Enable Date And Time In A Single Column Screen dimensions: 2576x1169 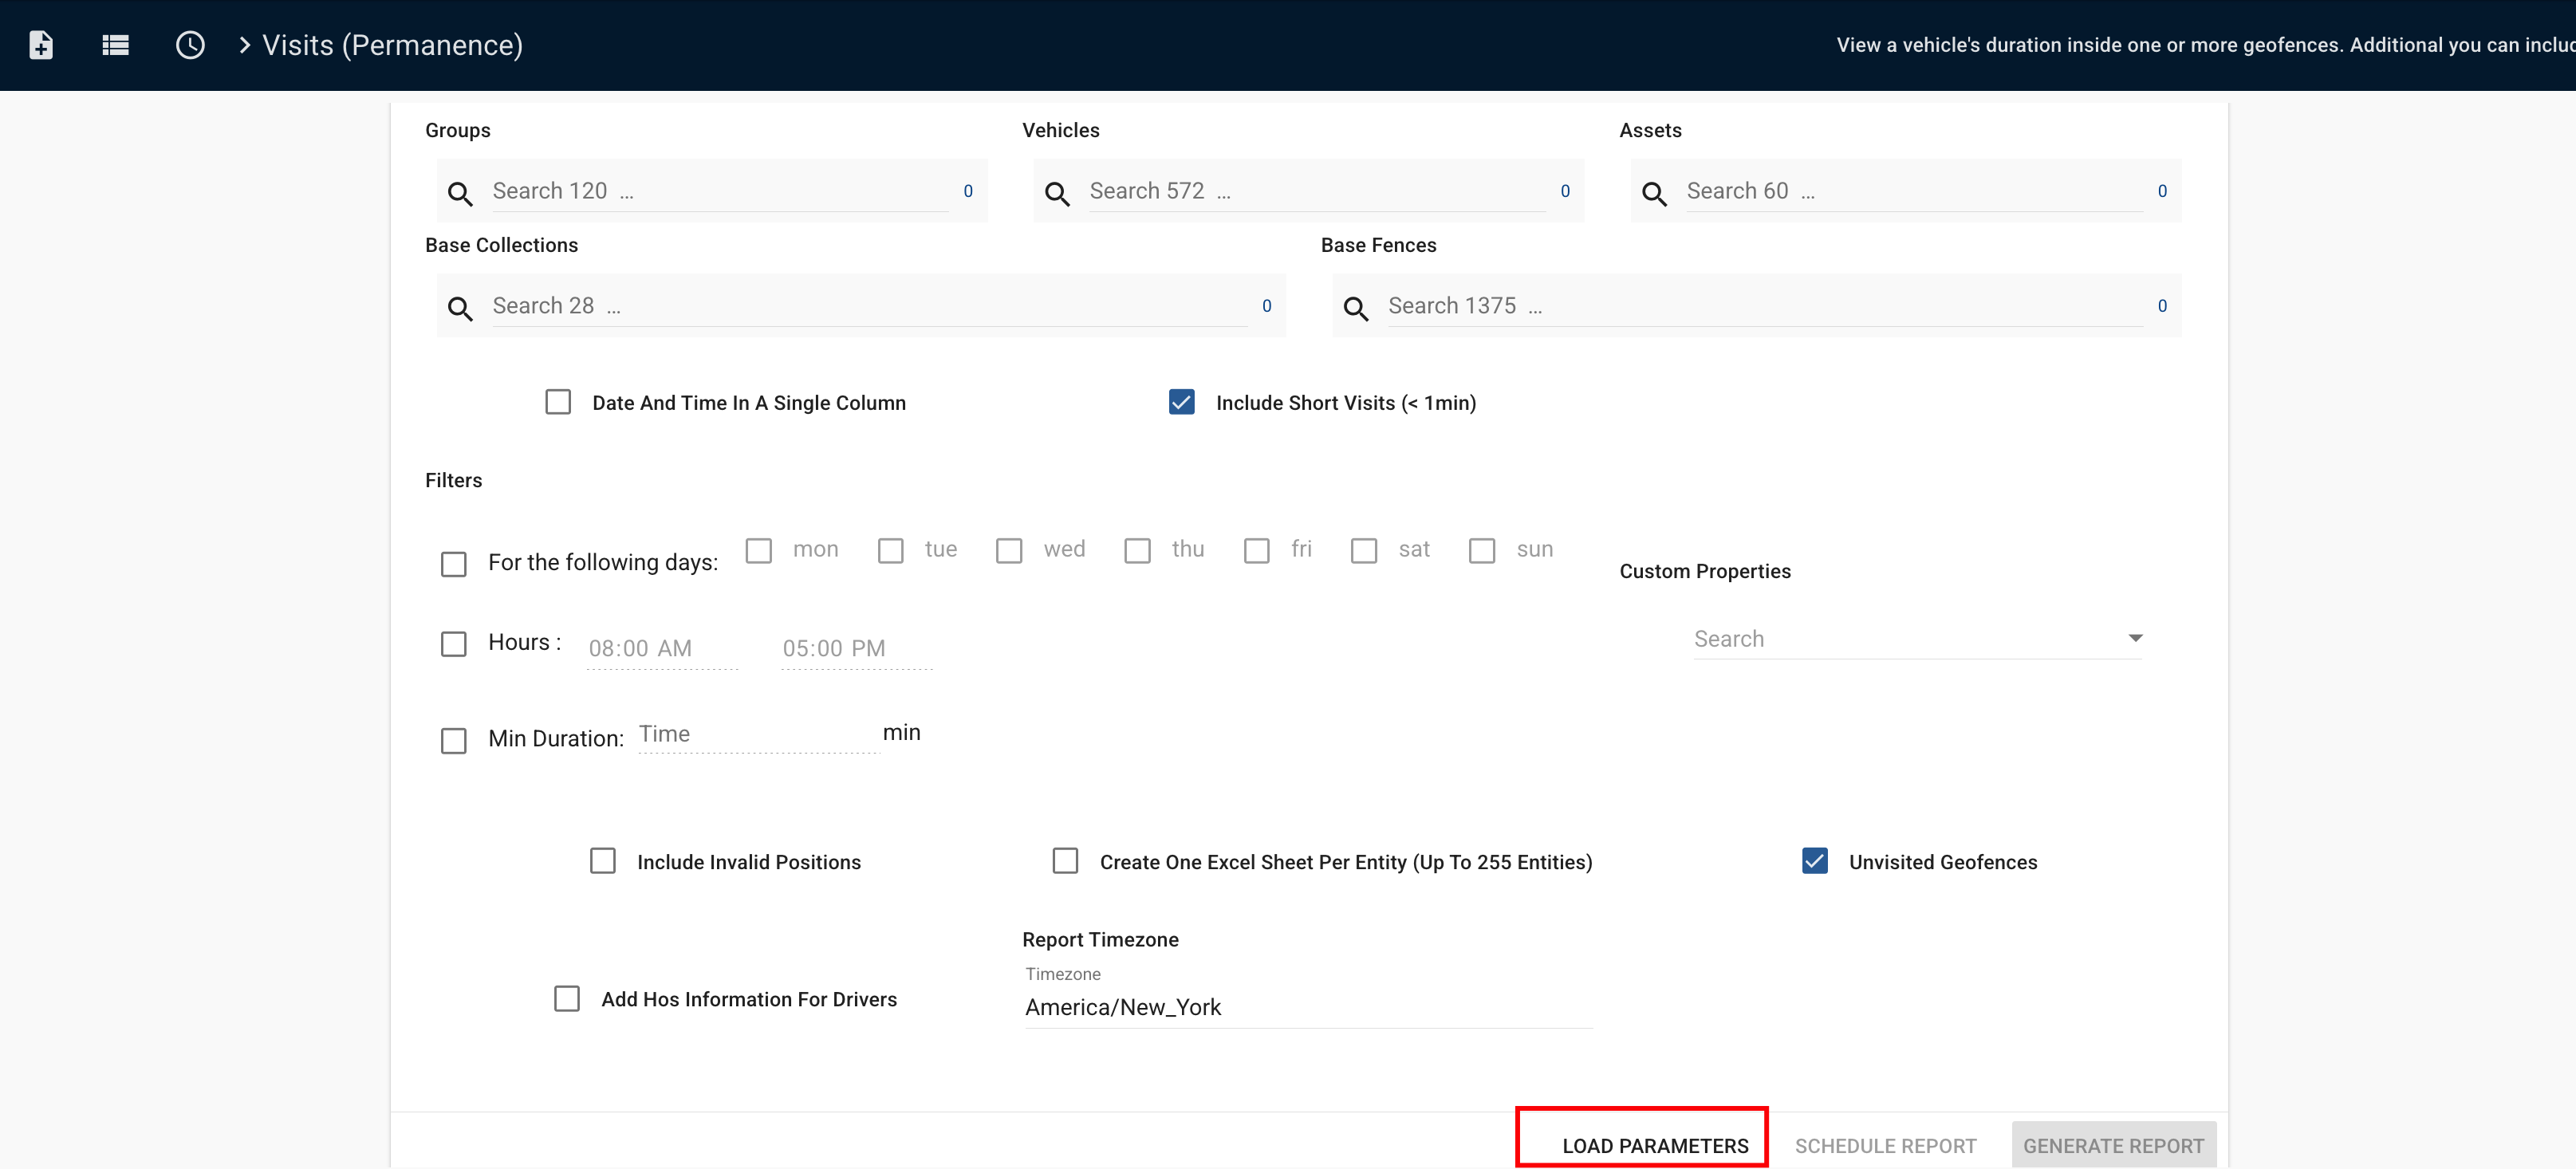558,402
